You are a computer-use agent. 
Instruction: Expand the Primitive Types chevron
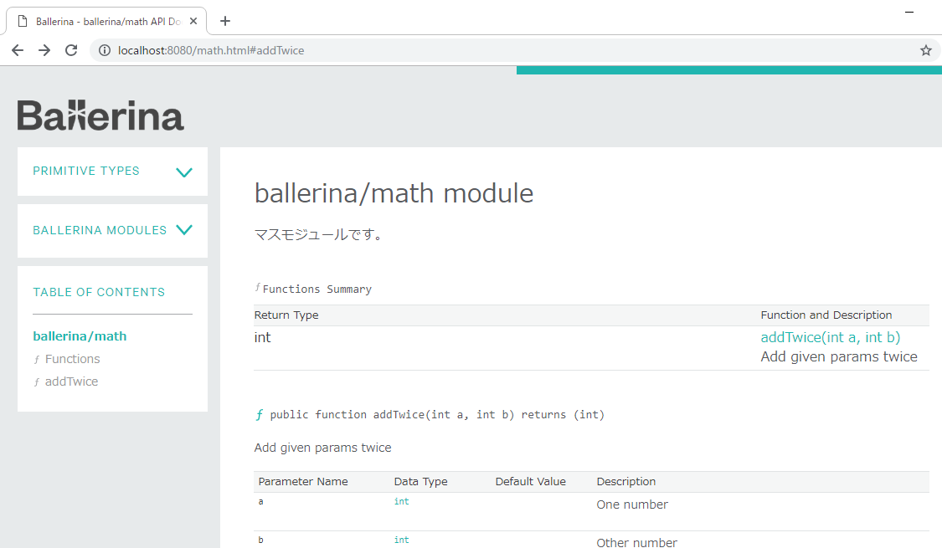pyautogui.click(x=184, y=172)
